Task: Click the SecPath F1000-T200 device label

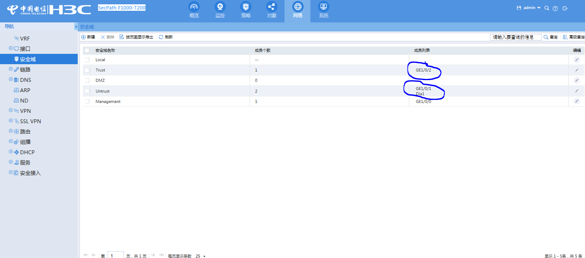Action: pyautogui.click(x=122, y=8)
